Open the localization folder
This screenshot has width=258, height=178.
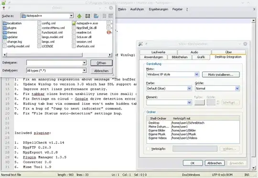tap(12, 23)
